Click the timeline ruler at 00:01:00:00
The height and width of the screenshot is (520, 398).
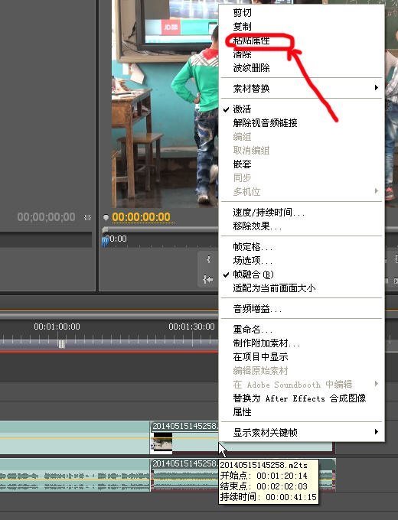57,327
